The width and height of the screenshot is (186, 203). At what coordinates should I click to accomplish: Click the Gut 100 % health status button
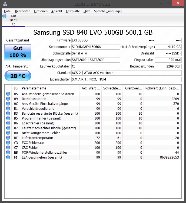click(18, 52)
